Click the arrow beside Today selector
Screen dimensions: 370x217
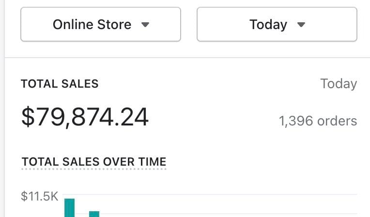[x=301, y=25]
